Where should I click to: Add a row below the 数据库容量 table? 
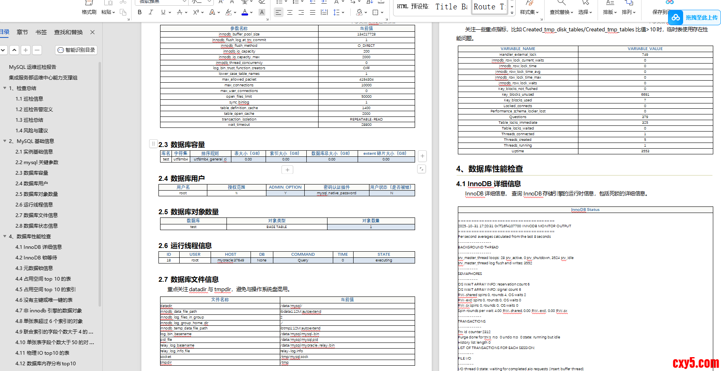[x=287, y=170]
